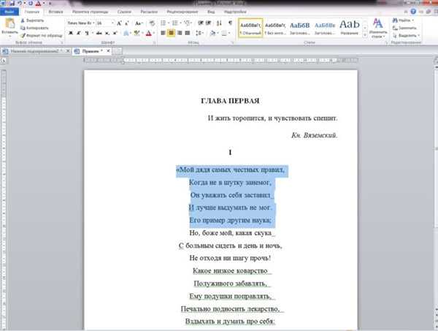The height and width of the screenshot is (331, 438).
Task: Select the Без интервала style
Action: click(275, 28)
